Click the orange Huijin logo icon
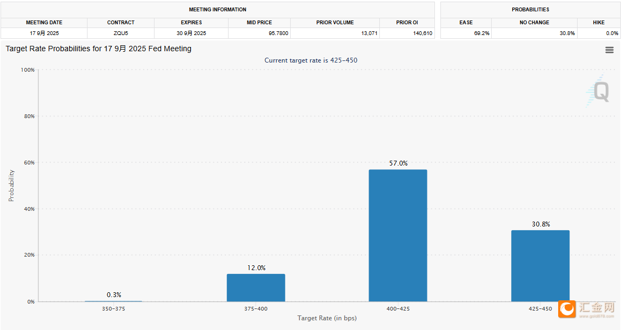This screenshot has width=623, height=330. tap(567, 309)
